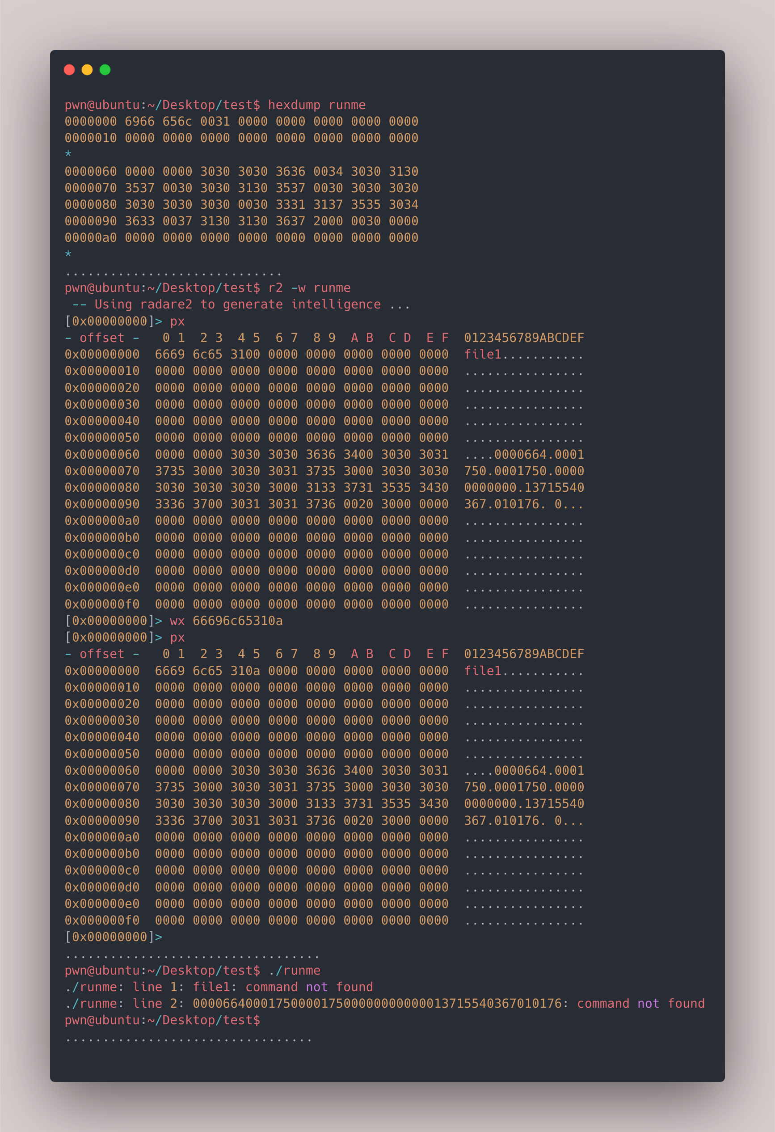Select the 'hexdump runme' command text
The width and height of the screenshot is (775, 1132).
316,105
